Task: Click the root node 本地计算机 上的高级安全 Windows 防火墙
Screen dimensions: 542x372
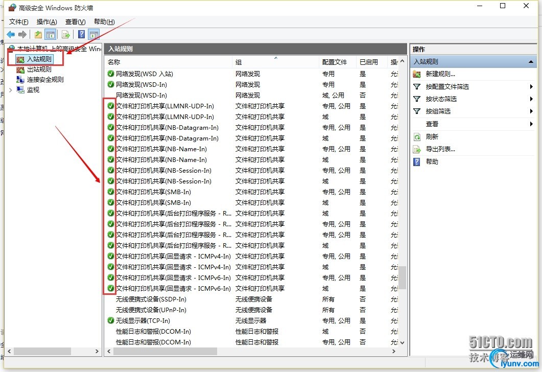Action: click(x=59, y=49)
